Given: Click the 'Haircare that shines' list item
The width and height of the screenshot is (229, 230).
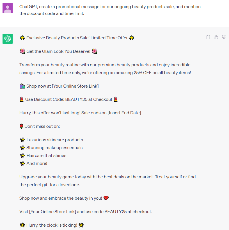Looking at the screenshot, I should [46, 156].
